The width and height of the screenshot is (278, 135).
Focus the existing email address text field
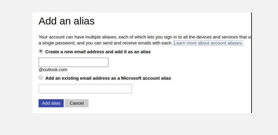coord(85,89)
